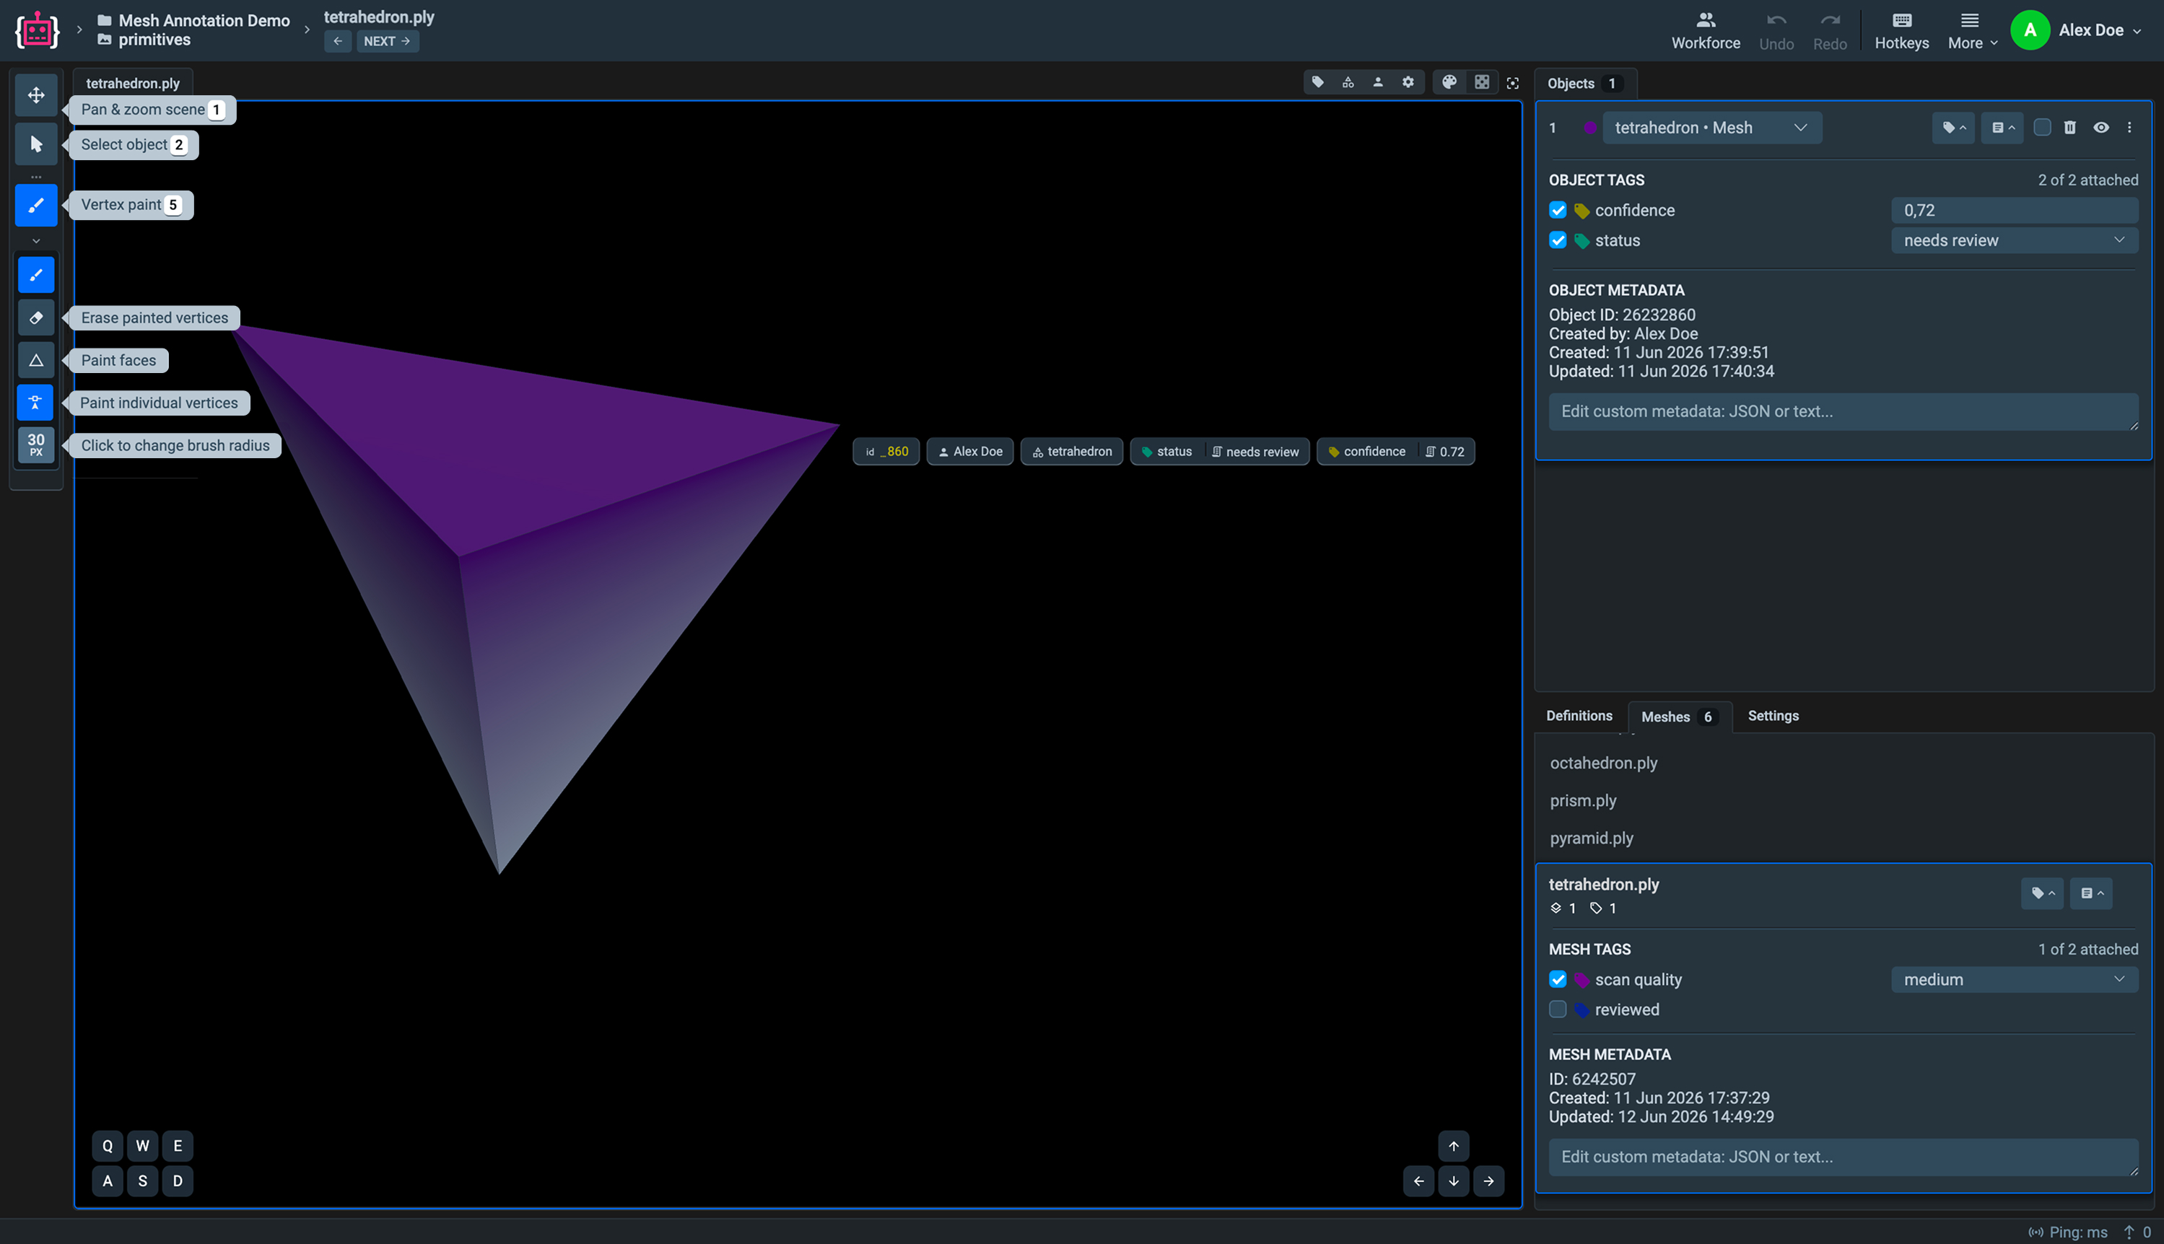Viewport: 2164px width, 1244px height.
Task: Open the tetrahedron object's three-dot menu
Action: (2129, 128)
